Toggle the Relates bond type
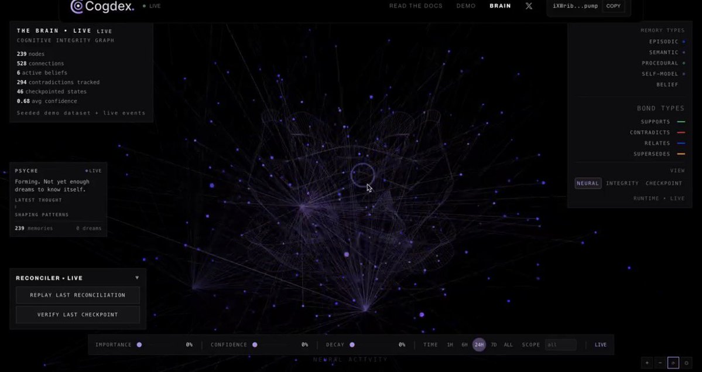 click(x=665, y=144)
